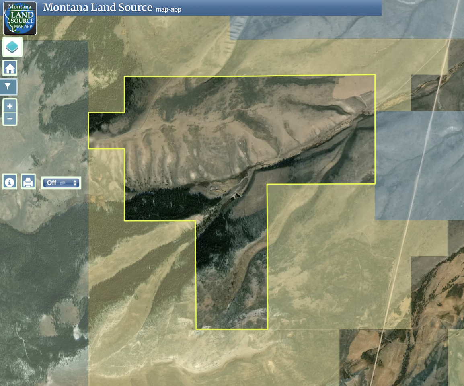Toggle the highlighted filter tool state

(x=9, y=86)
